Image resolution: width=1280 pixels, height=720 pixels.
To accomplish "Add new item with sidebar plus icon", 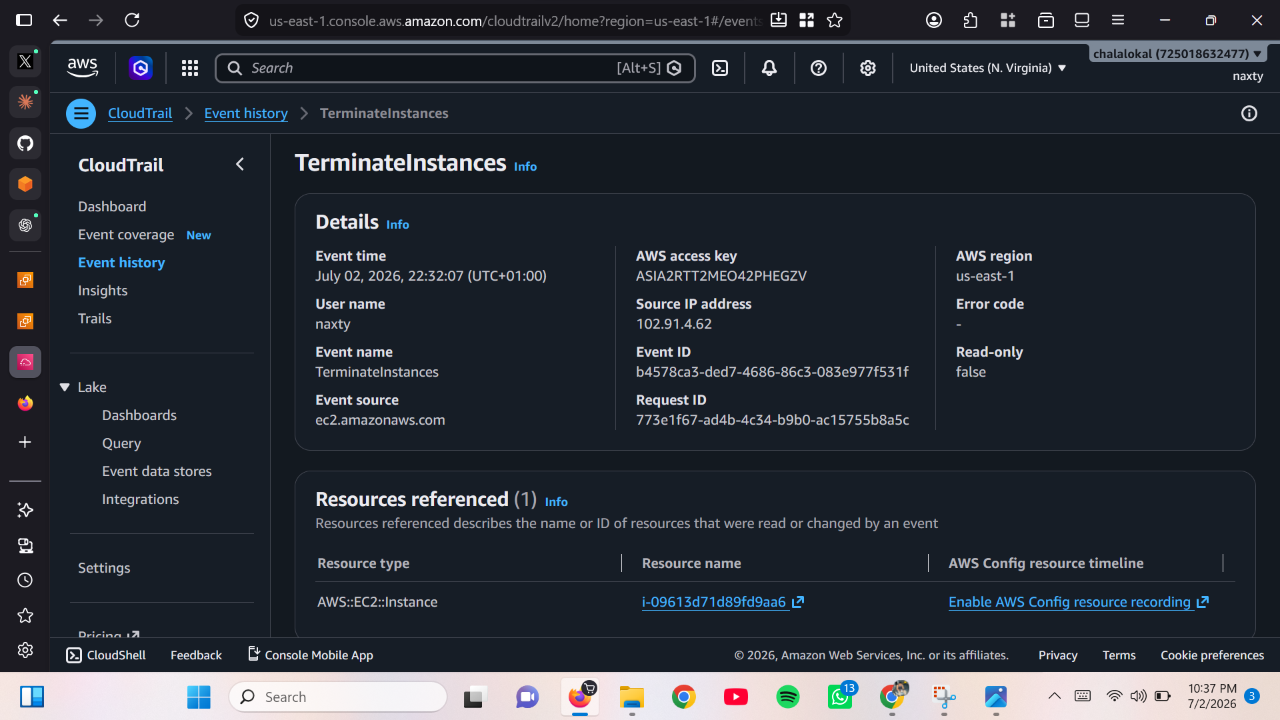I will 25,442.
